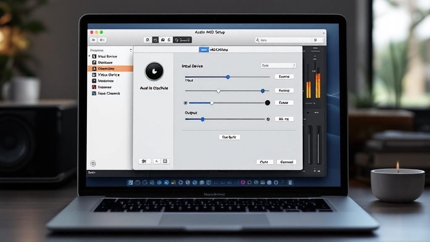430x242 pixels.
Task: Click the dark magnifier button in the toolbar
Action: point(182,40)
